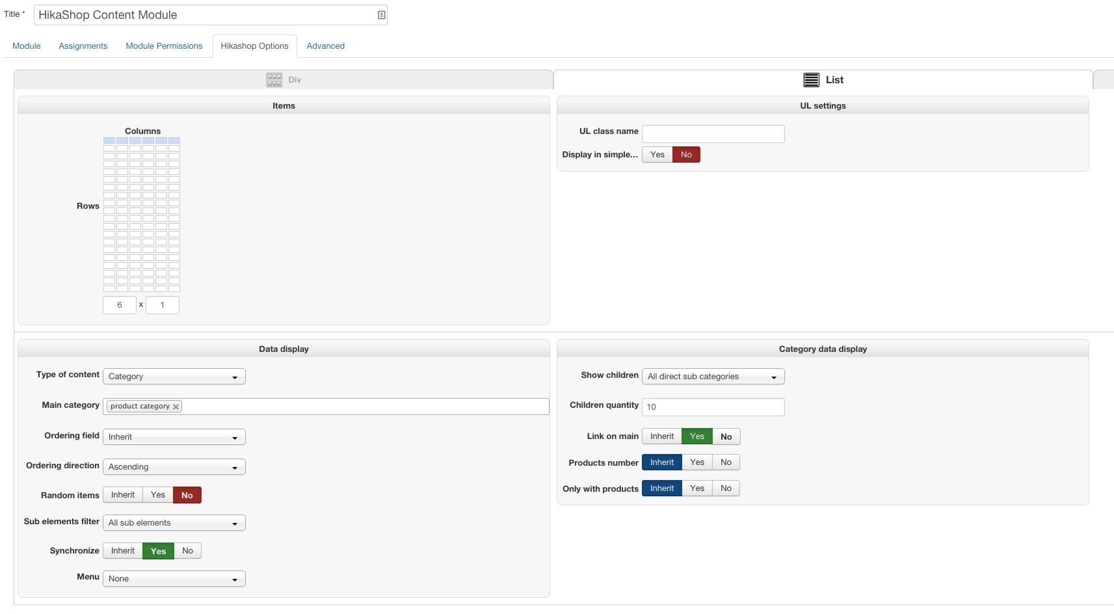Open the Type of content dropdown
Screen dimensions: 1114x614
point(174,377)
